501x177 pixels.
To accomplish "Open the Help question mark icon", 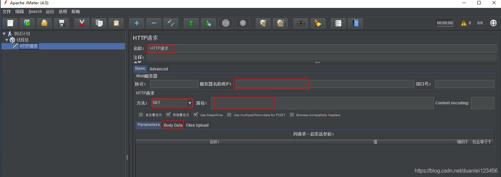I will (355, 23).
